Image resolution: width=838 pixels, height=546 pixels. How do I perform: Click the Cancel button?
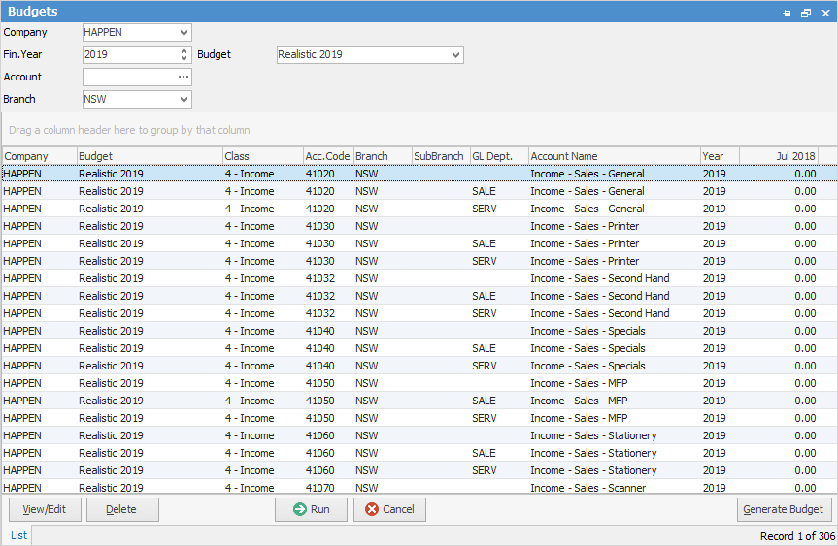pos(389,509)
